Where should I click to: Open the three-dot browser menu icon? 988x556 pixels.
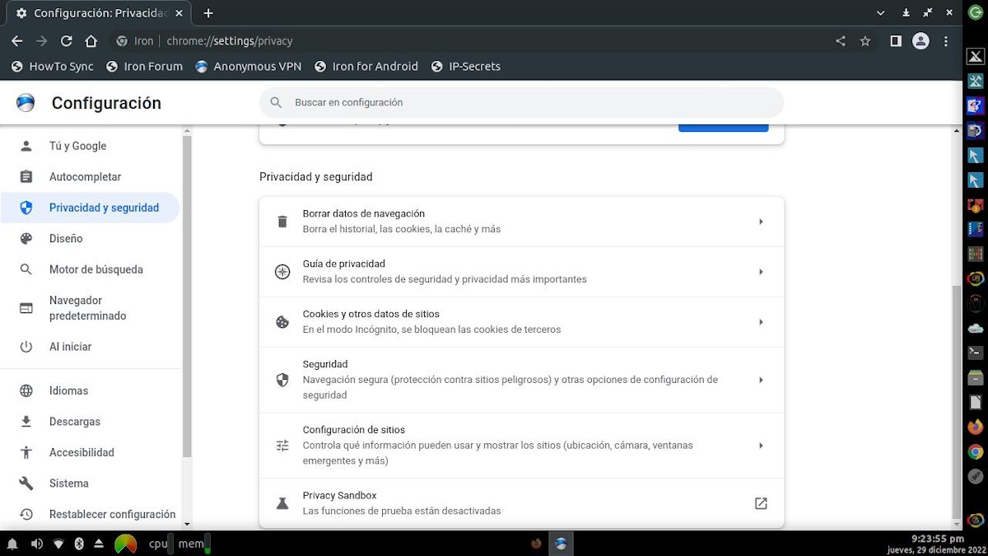pos(945,40)
